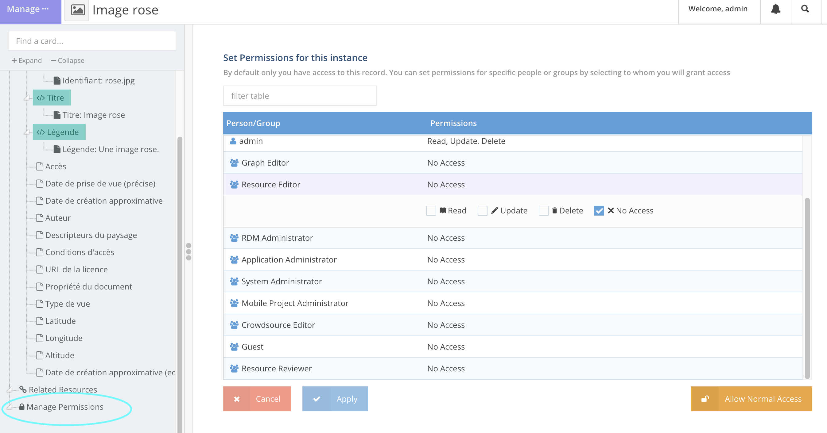The image size is (827, 433).
Task: Click the Guest group icon
Action: (234, 347)
